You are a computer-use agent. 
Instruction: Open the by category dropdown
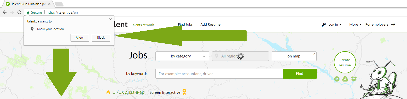pyautogui.click(x=182, y=56)
